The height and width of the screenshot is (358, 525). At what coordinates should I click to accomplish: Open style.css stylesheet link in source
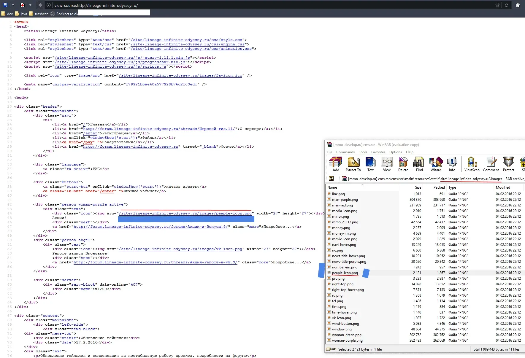186,40
